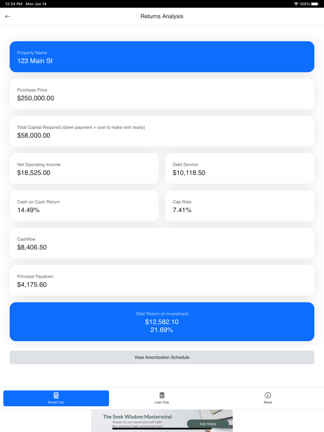Switch to the Loan Calc tab

pyautogui.click(x=162, y=398)
